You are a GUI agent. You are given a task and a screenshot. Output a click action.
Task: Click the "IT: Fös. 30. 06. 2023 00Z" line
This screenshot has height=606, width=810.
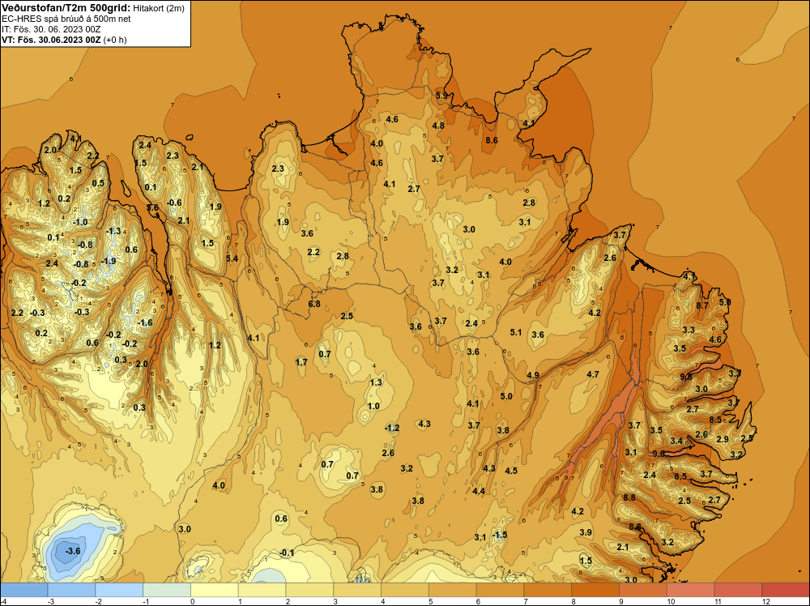pos(50,29)
